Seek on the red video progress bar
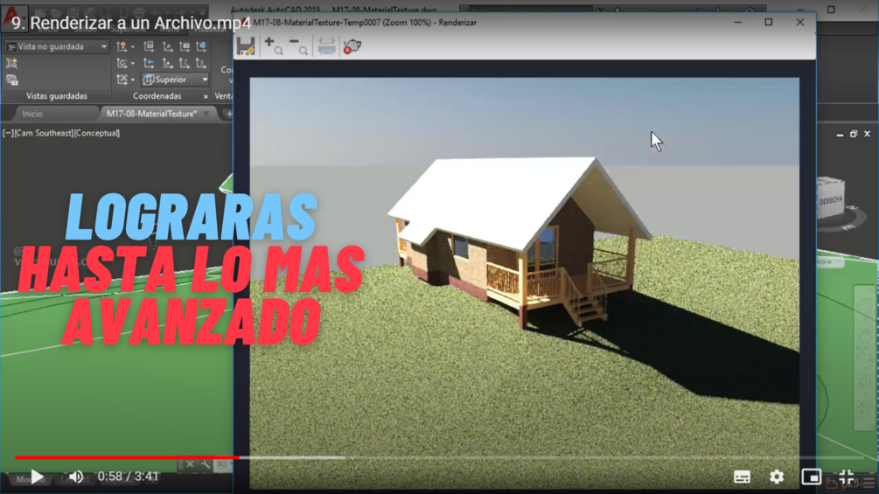 click(x=127, y=457)
